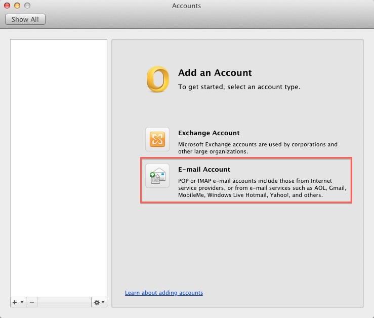Click the Show All button
The height and width of the screenshot is (318, 374).
click(x=25, y=19)
